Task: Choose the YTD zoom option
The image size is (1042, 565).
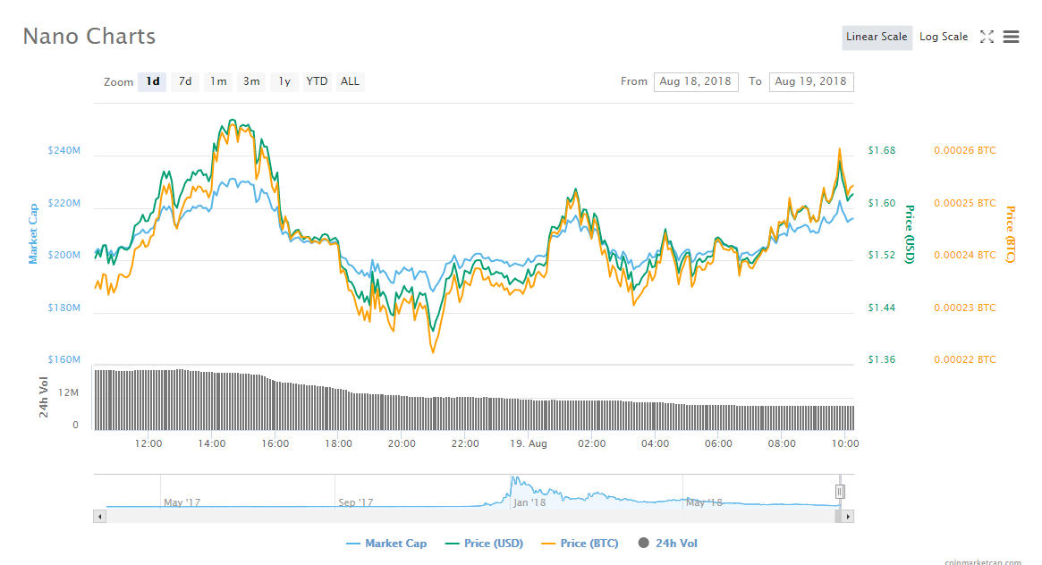Action: pyautogui.click(x=317, y=81)
